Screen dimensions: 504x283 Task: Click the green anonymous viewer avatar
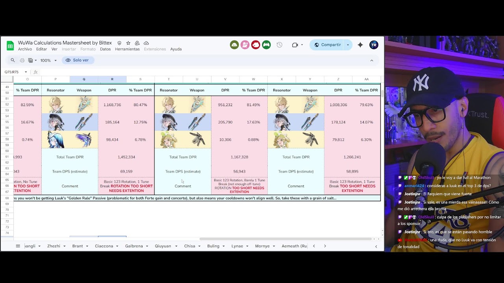point(234,45)
